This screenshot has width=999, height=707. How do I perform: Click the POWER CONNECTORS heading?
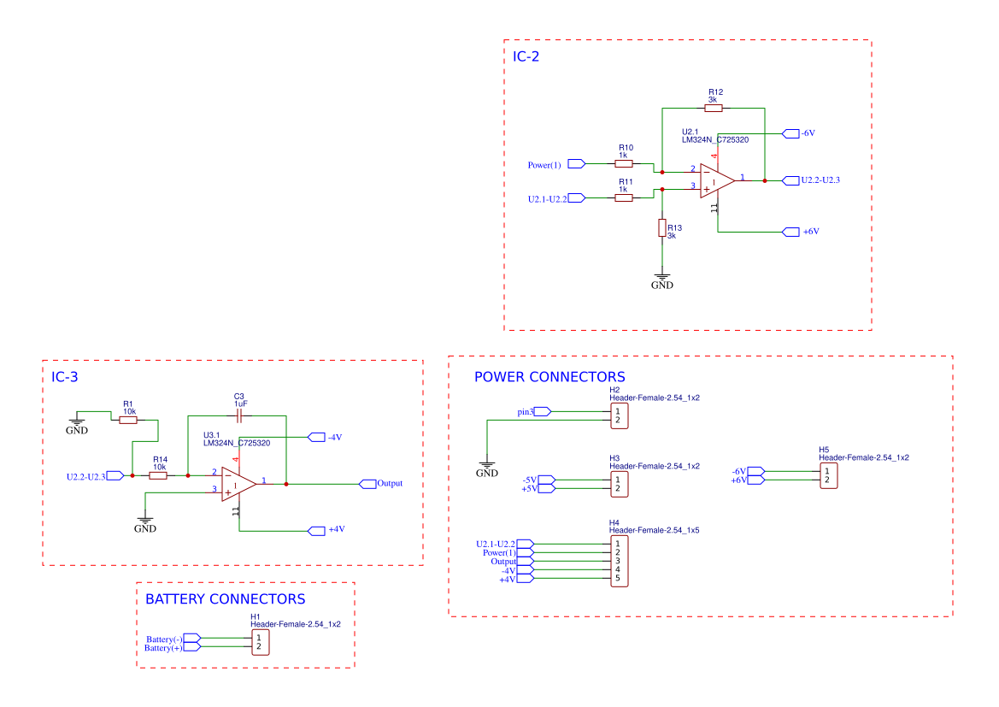pos(549,376)
